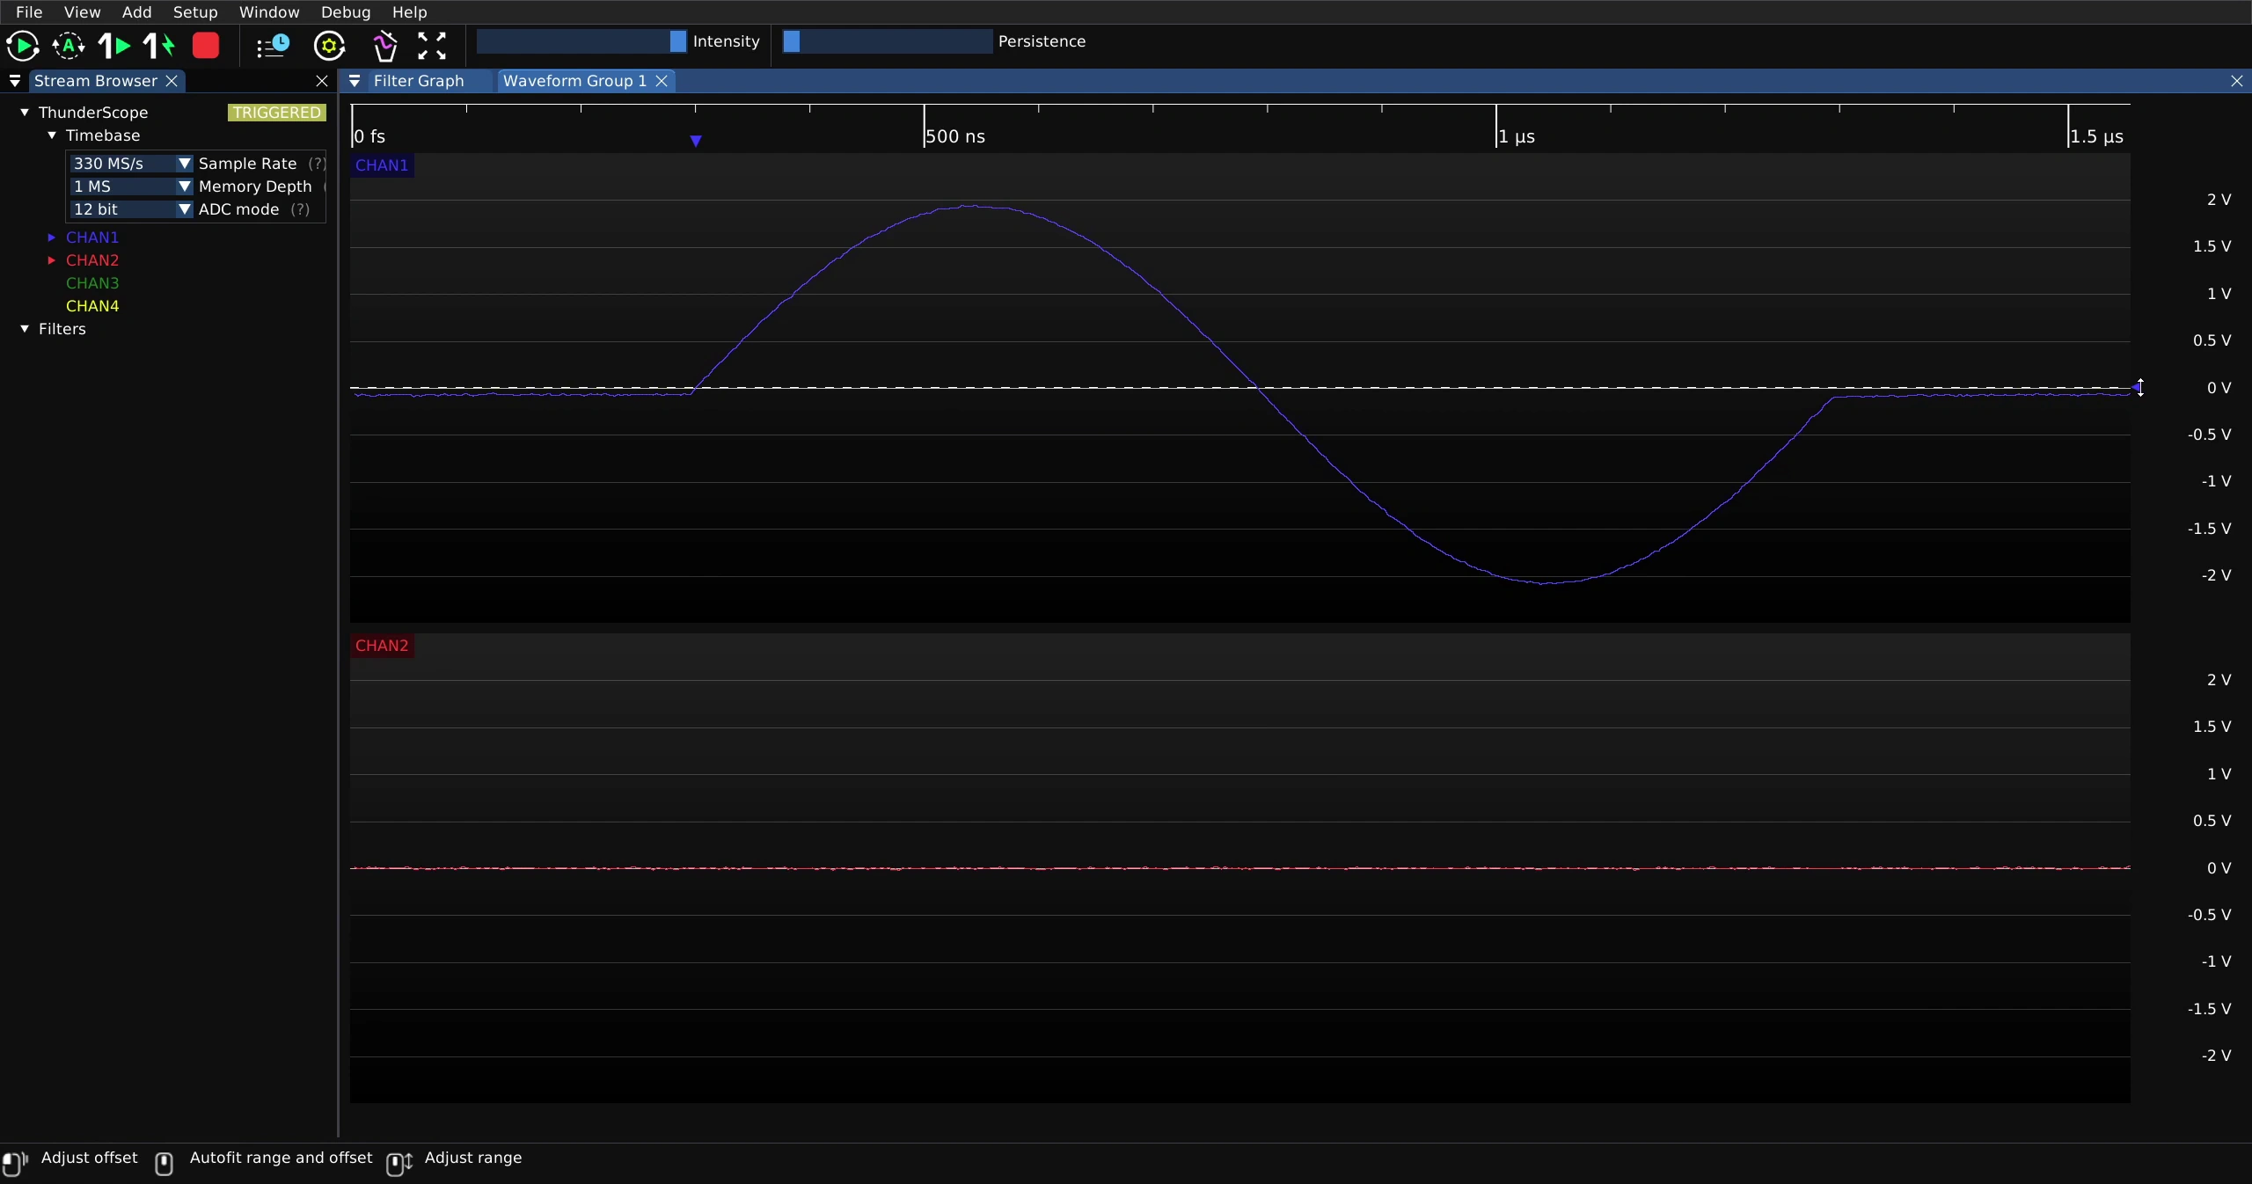The width and height of the screenshot is (2252, 1184).
Task: Open the Setup menu
Action: click(195, 12)
